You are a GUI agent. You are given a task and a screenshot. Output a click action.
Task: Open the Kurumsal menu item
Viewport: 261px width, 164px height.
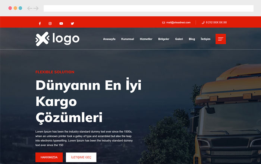click(128, 39)
